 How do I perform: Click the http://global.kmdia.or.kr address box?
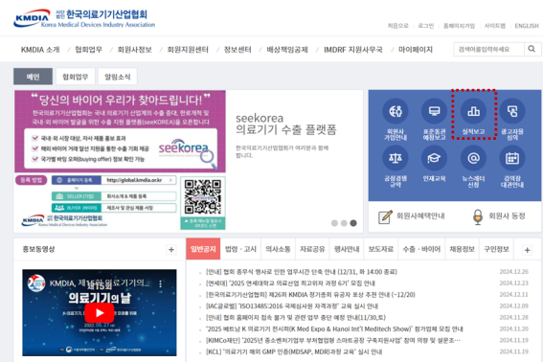click(139, 180)
